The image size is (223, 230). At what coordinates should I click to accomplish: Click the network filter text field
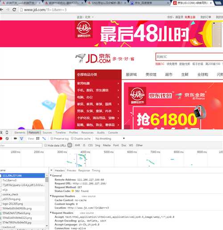coord(21,145)
